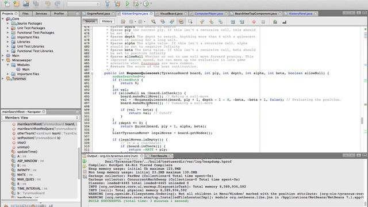Expand the Unit Test Packages node

pos(7,28)
